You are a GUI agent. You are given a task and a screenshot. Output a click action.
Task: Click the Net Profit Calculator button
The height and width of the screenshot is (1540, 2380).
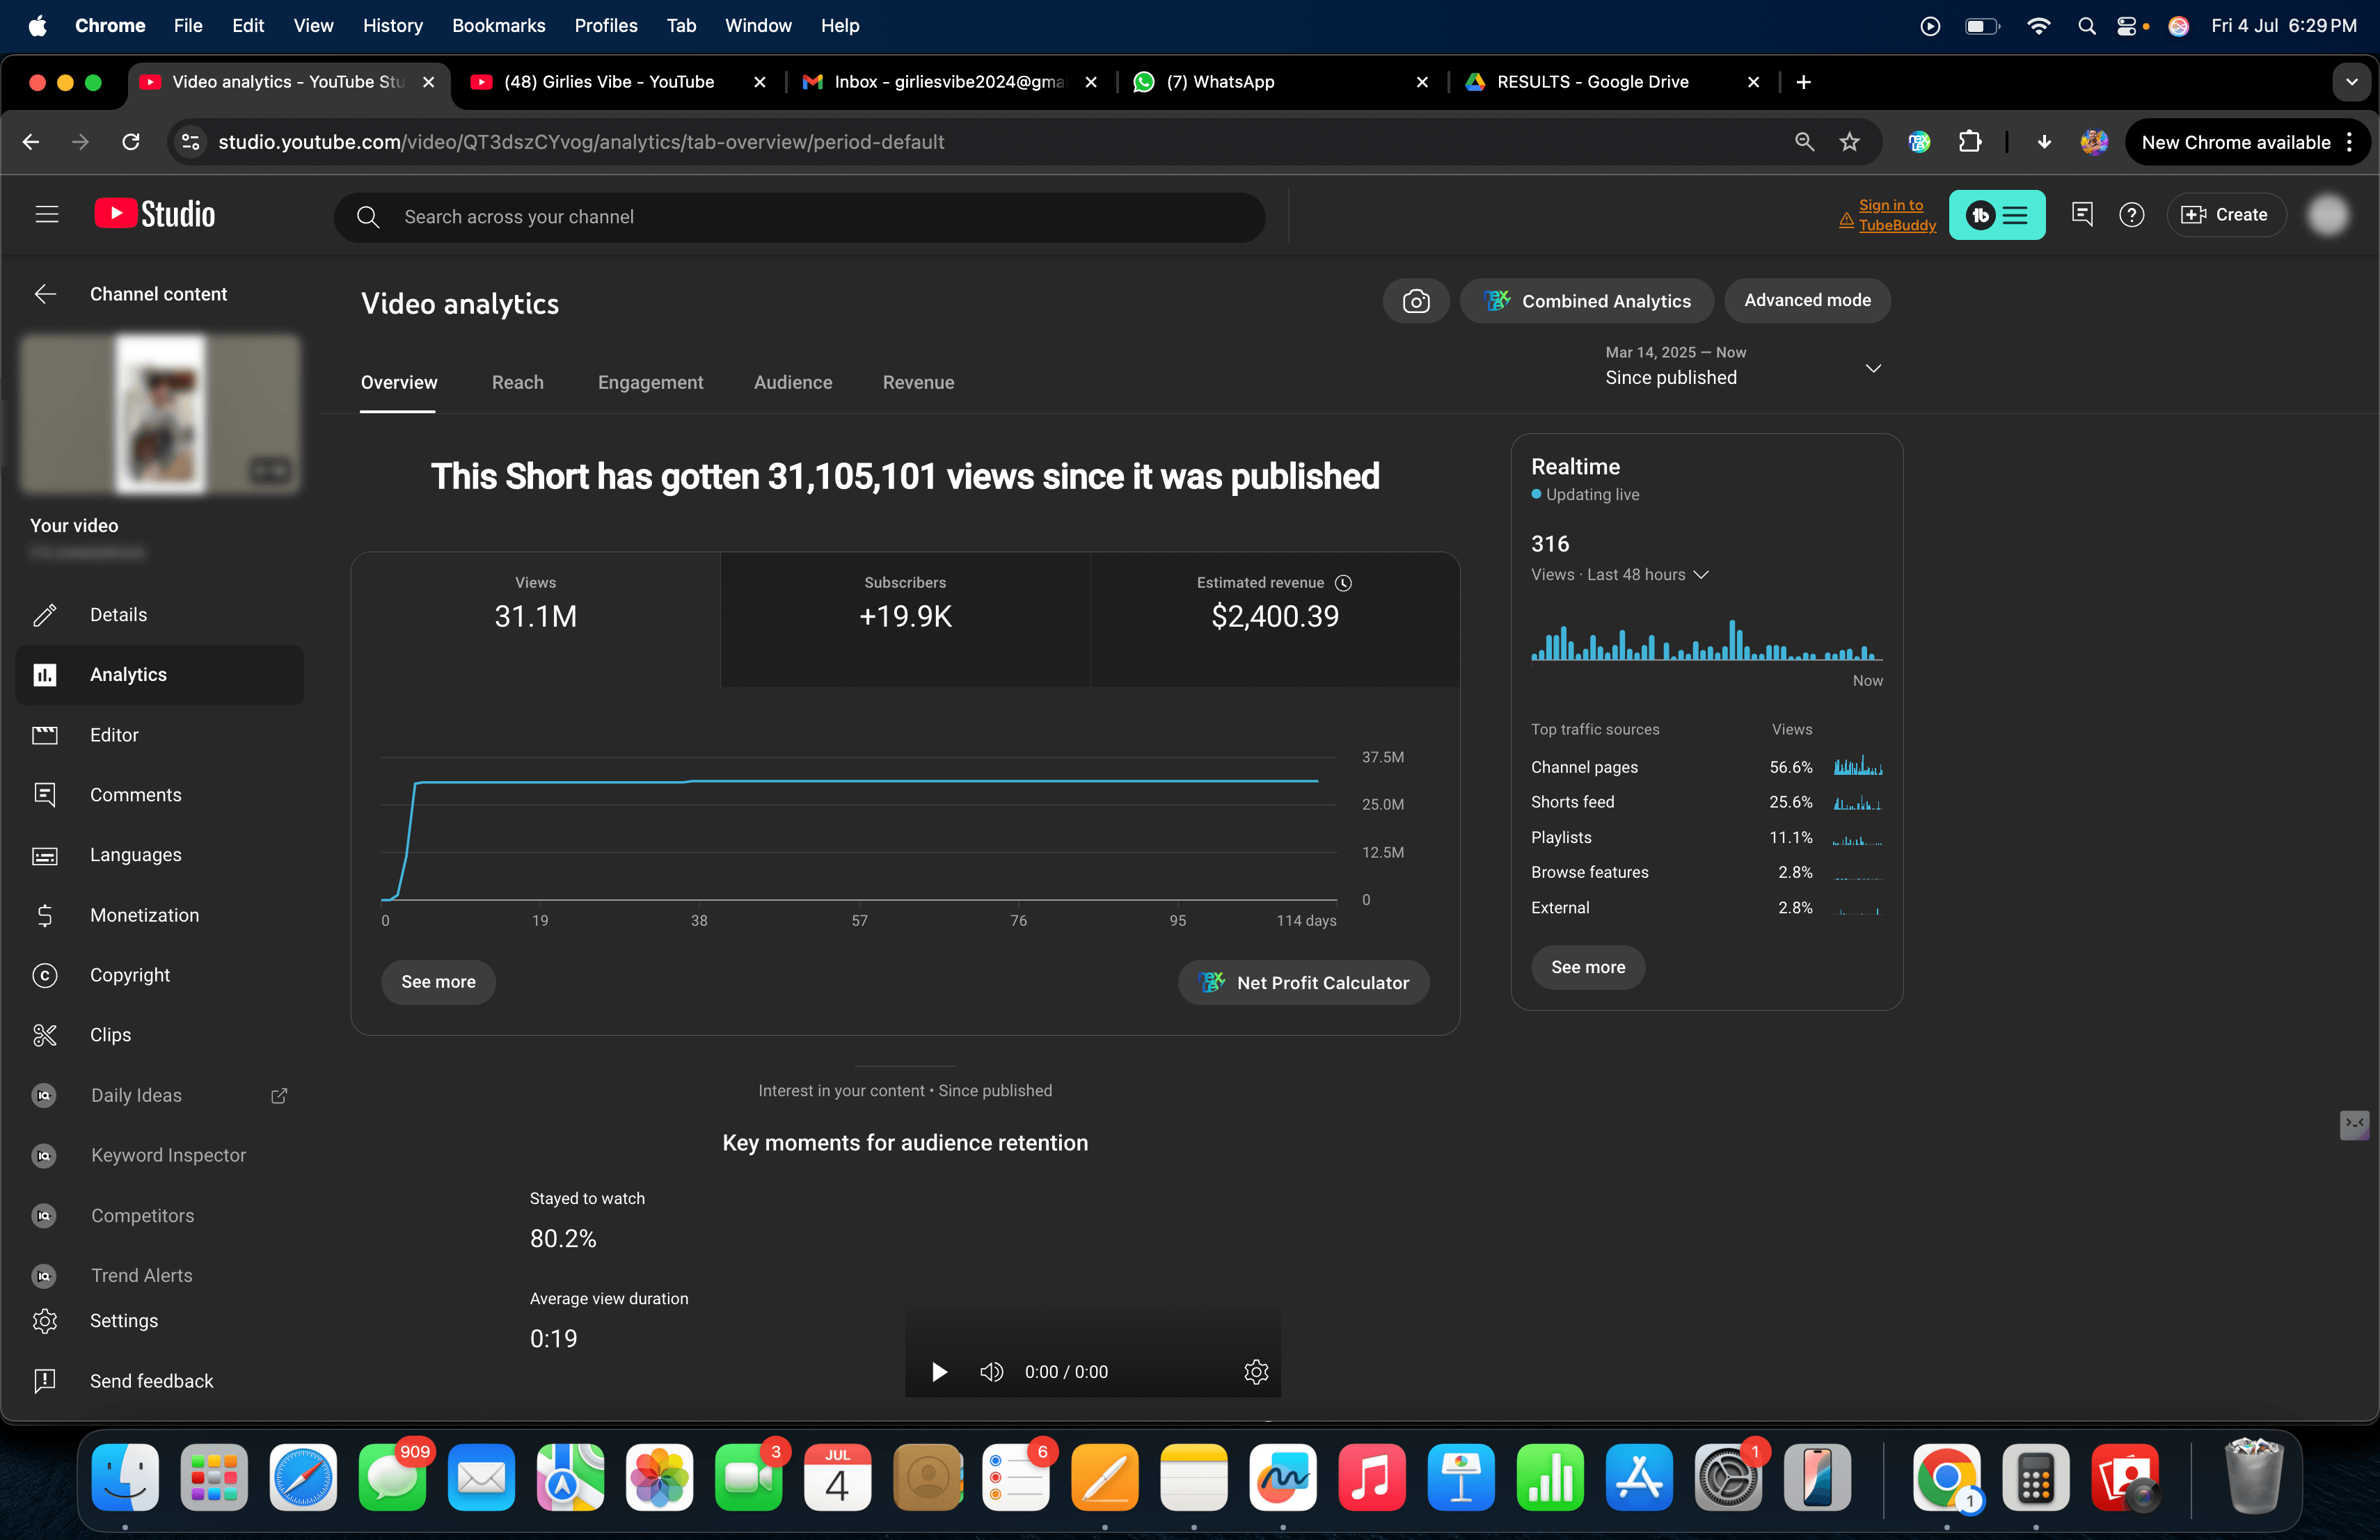[1303, 982]
